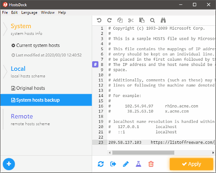Viewport: 216px width, 173px height.
Task: Open the Edit menu
Action: (14, 12)
